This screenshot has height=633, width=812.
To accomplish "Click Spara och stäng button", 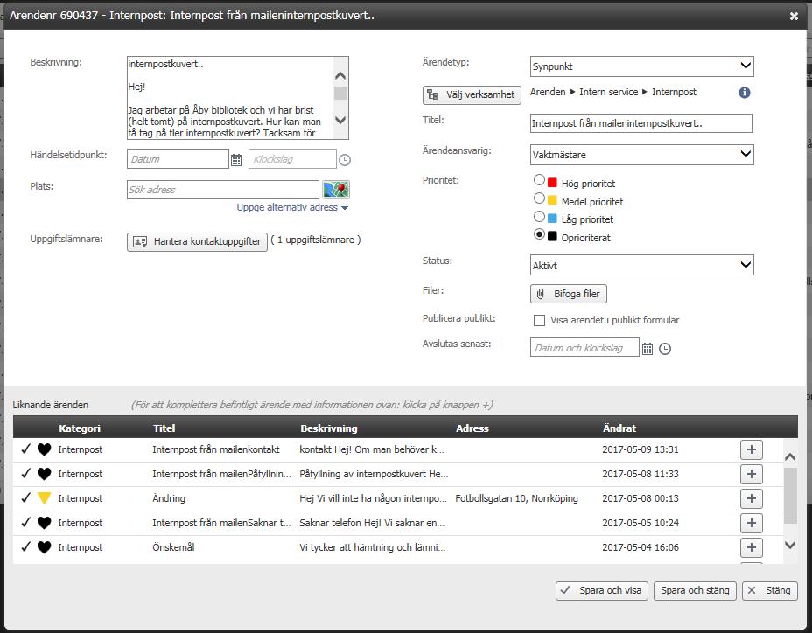I will 695,590.
